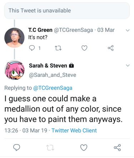Image resolution: width=134 pixels, height=158 pixels.
Task: Click the lock icon beside Sarah & Steven
Action: pyautogui.click(x=71, y=65)
